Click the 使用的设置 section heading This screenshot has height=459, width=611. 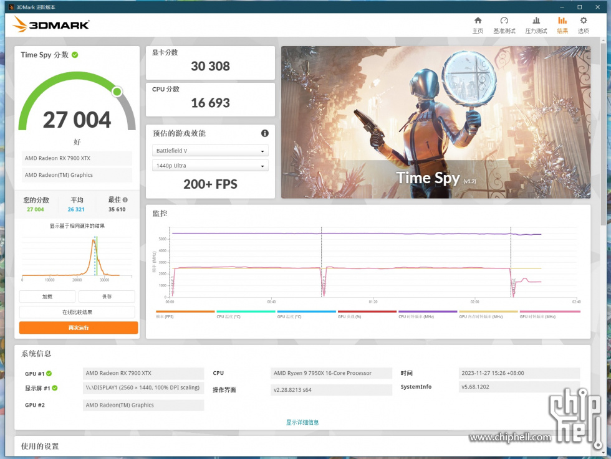(x=40, y=446)
